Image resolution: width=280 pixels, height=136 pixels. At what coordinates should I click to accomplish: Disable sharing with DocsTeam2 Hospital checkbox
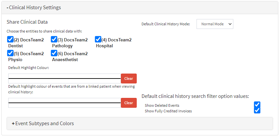(98, 40)
